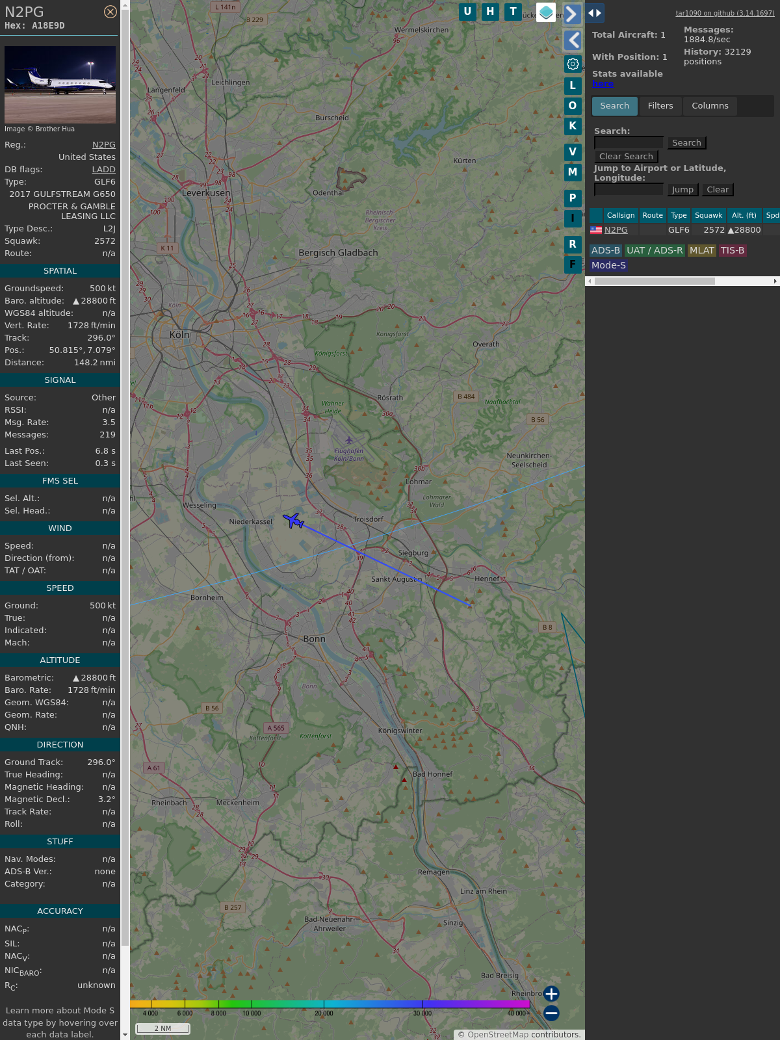Click the T map toggle button

tap(513, 12)
